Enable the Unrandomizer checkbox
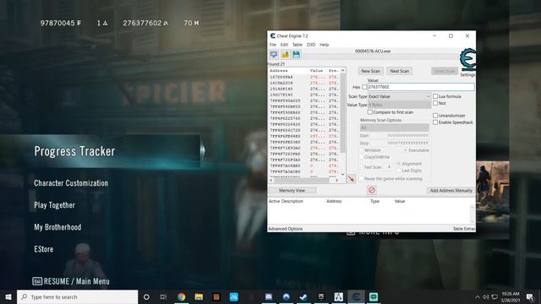 point(435,116)
